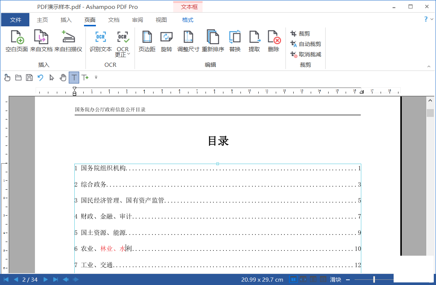Click the page number field 2 / 34

pos(30,279)
